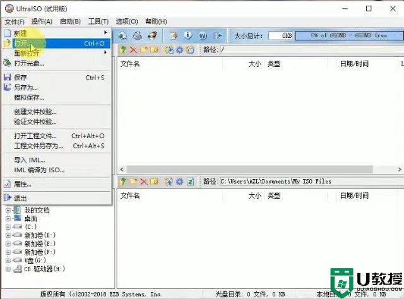Click the blue info bubble toolbar icon
404x299 pixels.
tap(188, 35)
